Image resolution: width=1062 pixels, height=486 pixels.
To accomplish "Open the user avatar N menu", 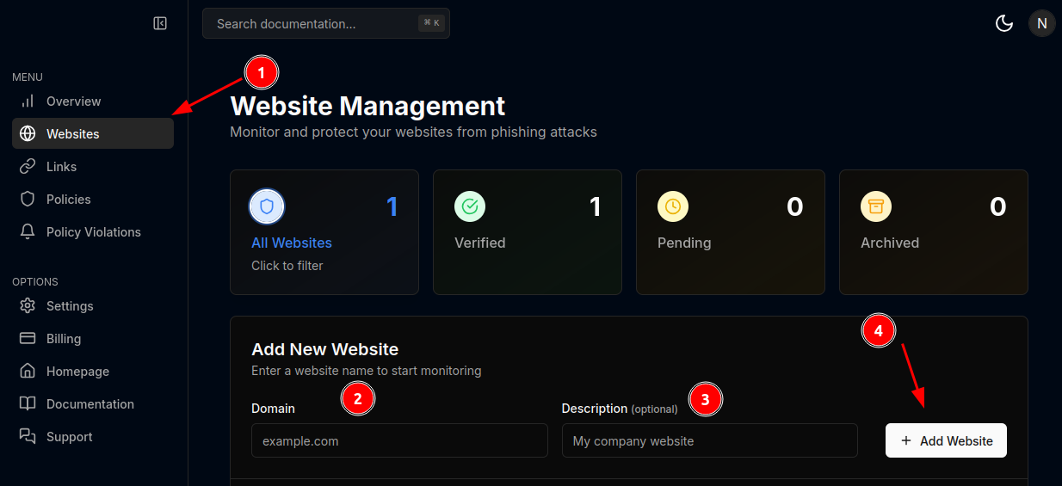I will [1042, 23].
